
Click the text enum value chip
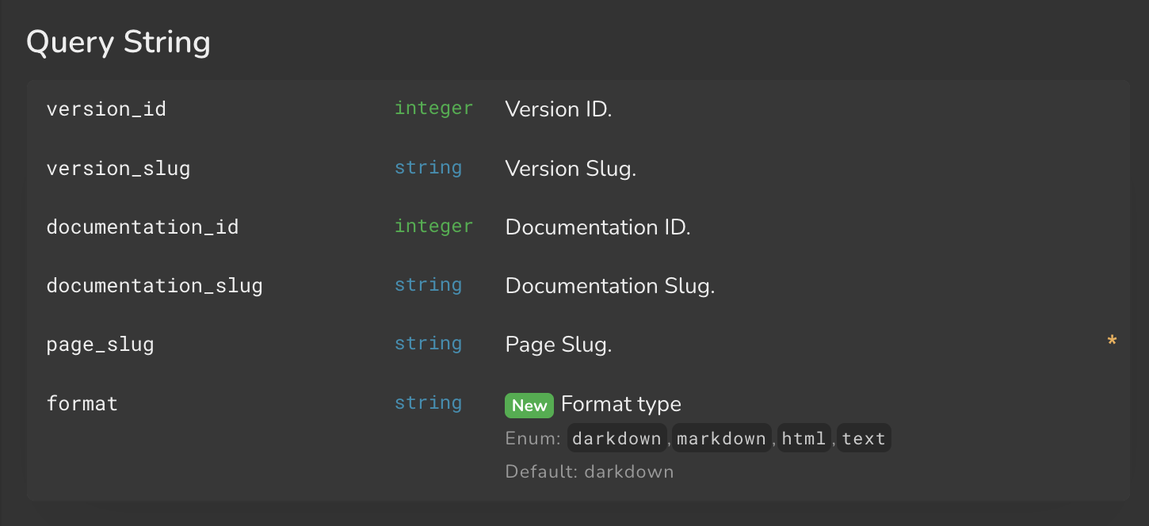[864, 438]
